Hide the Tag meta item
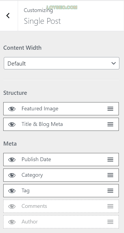The height and width of the screenshot is (233, 124). tap(12, 191)
